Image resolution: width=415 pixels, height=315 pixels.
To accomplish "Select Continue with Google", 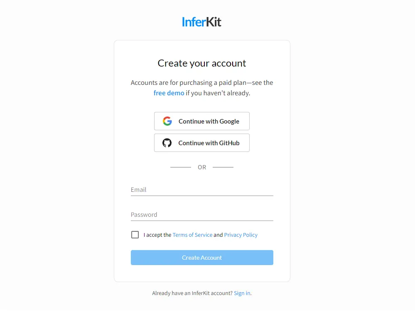I will (x=202, y=121).
